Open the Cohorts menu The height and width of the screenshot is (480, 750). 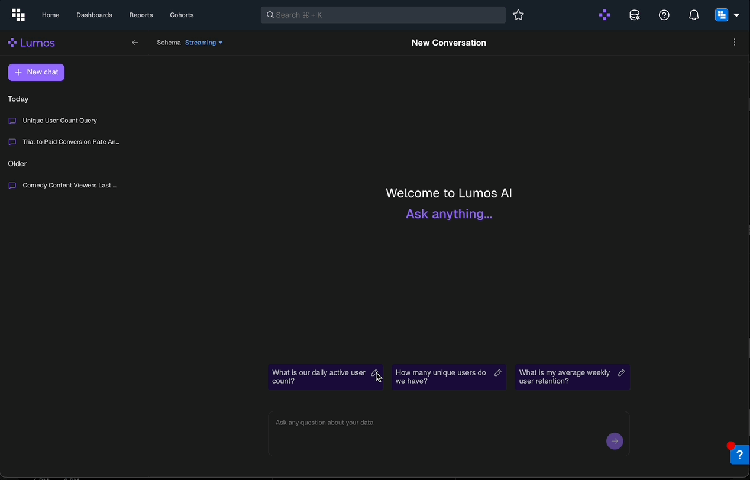[182, 15]
